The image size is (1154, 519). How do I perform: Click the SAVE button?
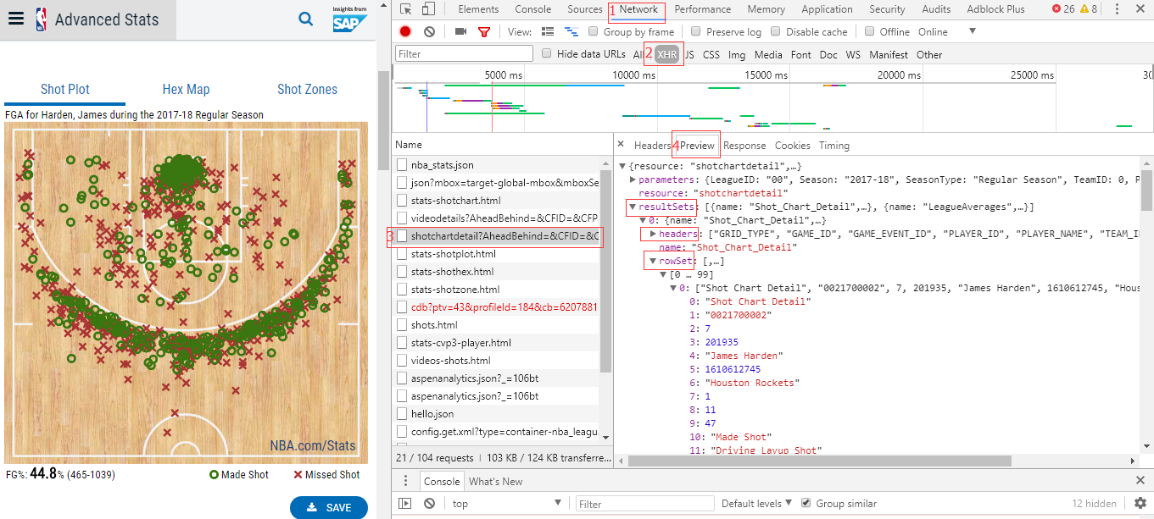[328, 507]
